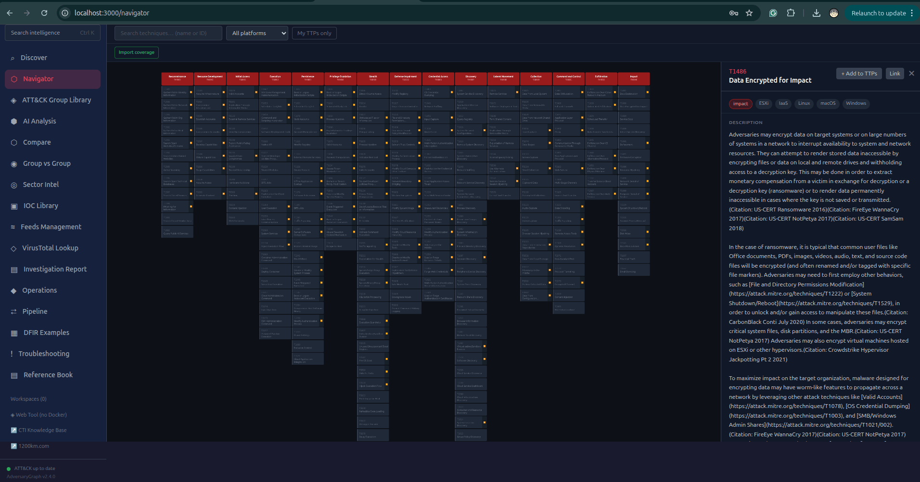Select the Initial Access tactic header
The image size is (920, 482).
click(x=243, y=79)
